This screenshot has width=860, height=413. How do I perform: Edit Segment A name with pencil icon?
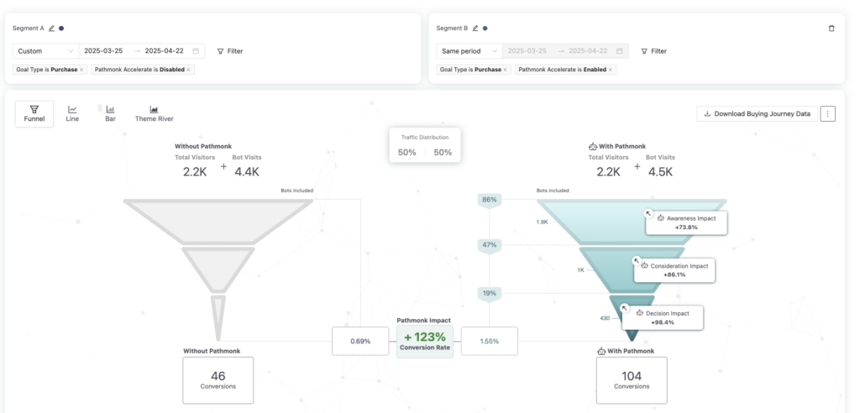click(x=51, y=28)
